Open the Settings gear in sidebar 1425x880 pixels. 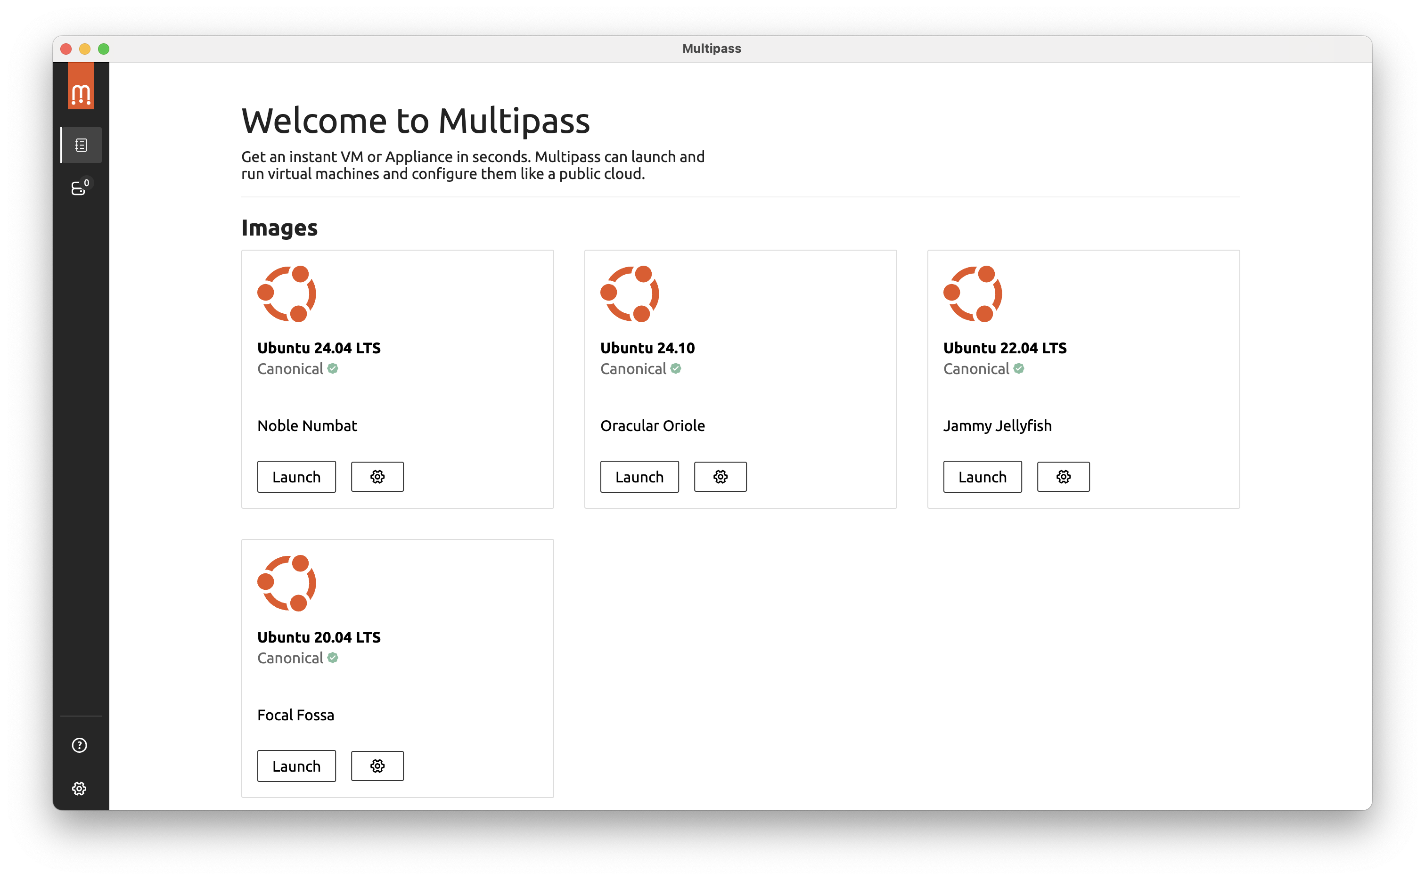(x=80, y=789)
